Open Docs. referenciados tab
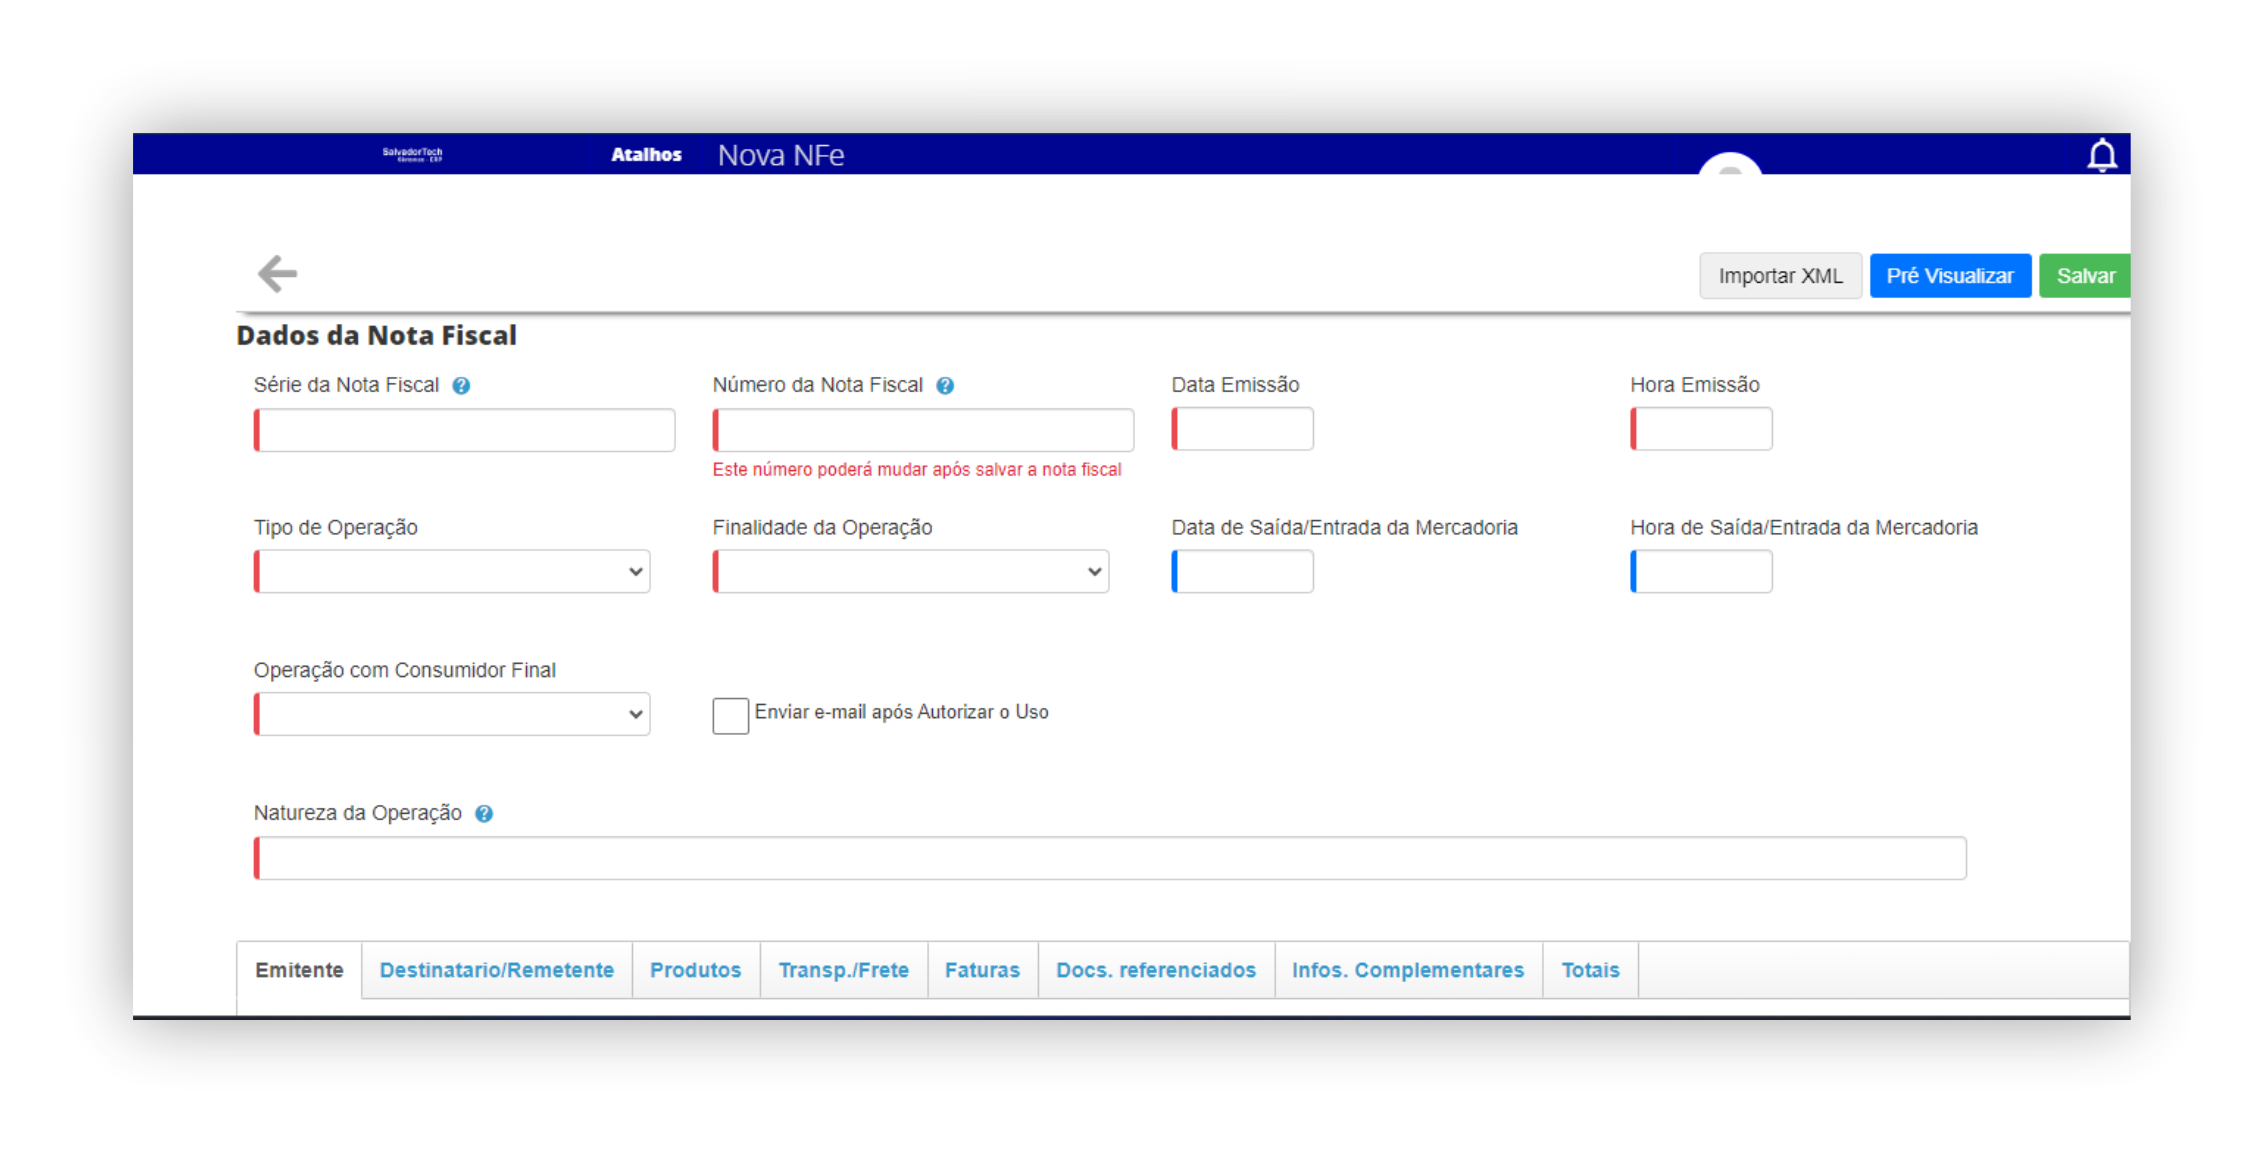Viewport: 2264px width, 1153px height. click(1156, 970)
